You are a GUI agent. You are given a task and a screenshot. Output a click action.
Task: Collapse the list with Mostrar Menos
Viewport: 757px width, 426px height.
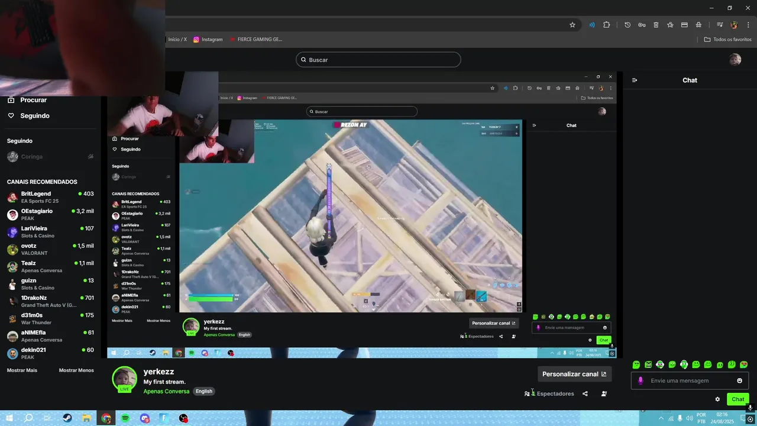[76, 370]
